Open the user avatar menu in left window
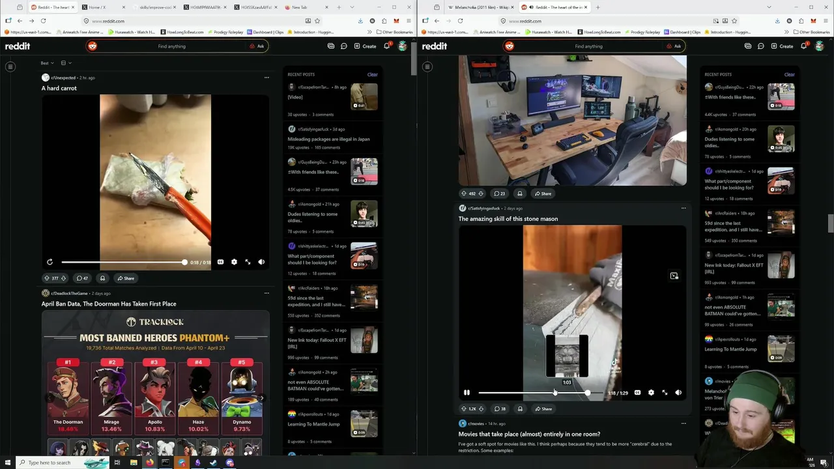This screenshot has width=834, height=469. click(403, 46)
